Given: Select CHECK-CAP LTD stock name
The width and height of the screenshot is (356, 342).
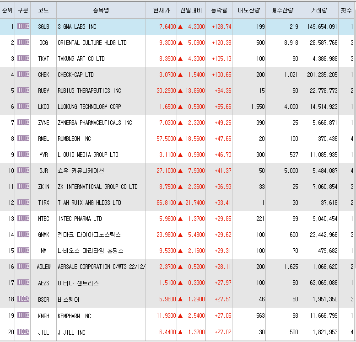Looking at the screenshot, I should pyautogui.click(x=76, y=75).
